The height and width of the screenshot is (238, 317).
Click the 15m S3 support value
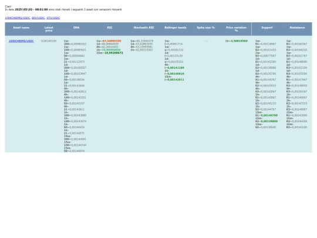tap(268, 127)
